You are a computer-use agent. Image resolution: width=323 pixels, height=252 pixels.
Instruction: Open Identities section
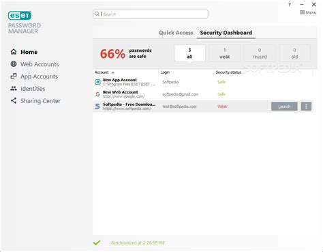coord(33,89)
